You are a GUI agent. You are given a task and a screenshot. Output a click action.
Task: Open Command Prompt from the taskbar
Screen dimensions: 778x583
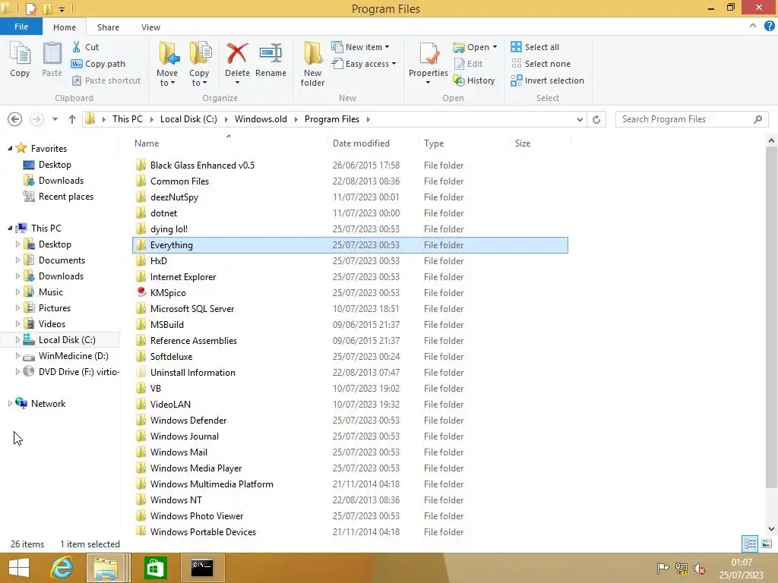pos(202,568)
